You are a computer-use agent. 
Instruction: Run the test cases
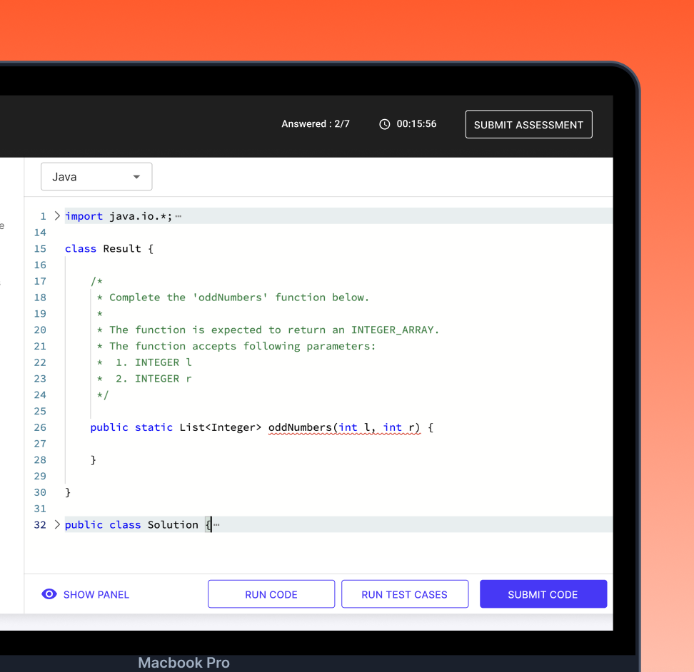404,594
